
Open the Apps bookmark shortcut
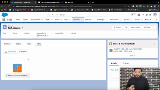click(4, 10)
